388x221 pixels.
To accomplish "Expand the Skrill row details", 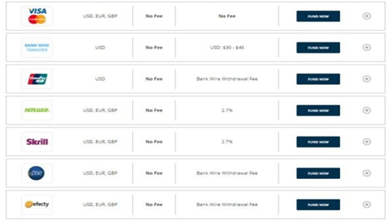I will click(x=366, y=142).
